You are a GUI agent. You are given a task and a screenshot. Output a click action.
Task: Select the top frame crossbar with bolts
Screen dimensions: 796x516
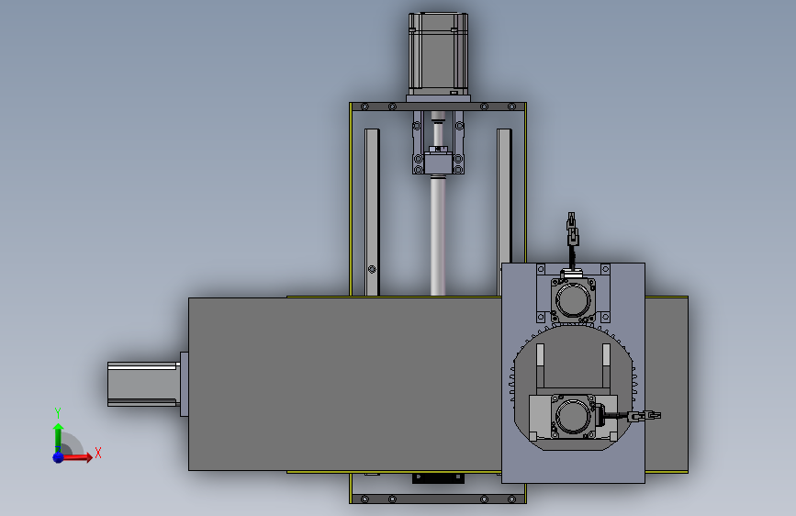[438, 107]
